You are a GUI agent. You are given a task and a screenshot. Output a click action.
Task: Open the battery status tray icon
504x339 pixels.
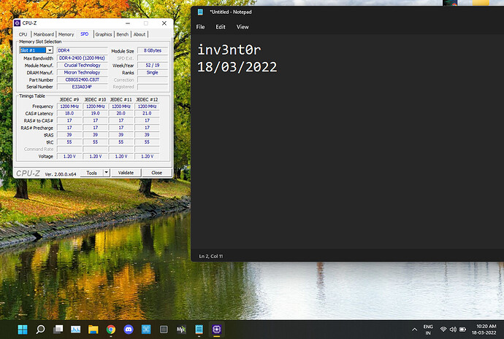coord(462,330)
